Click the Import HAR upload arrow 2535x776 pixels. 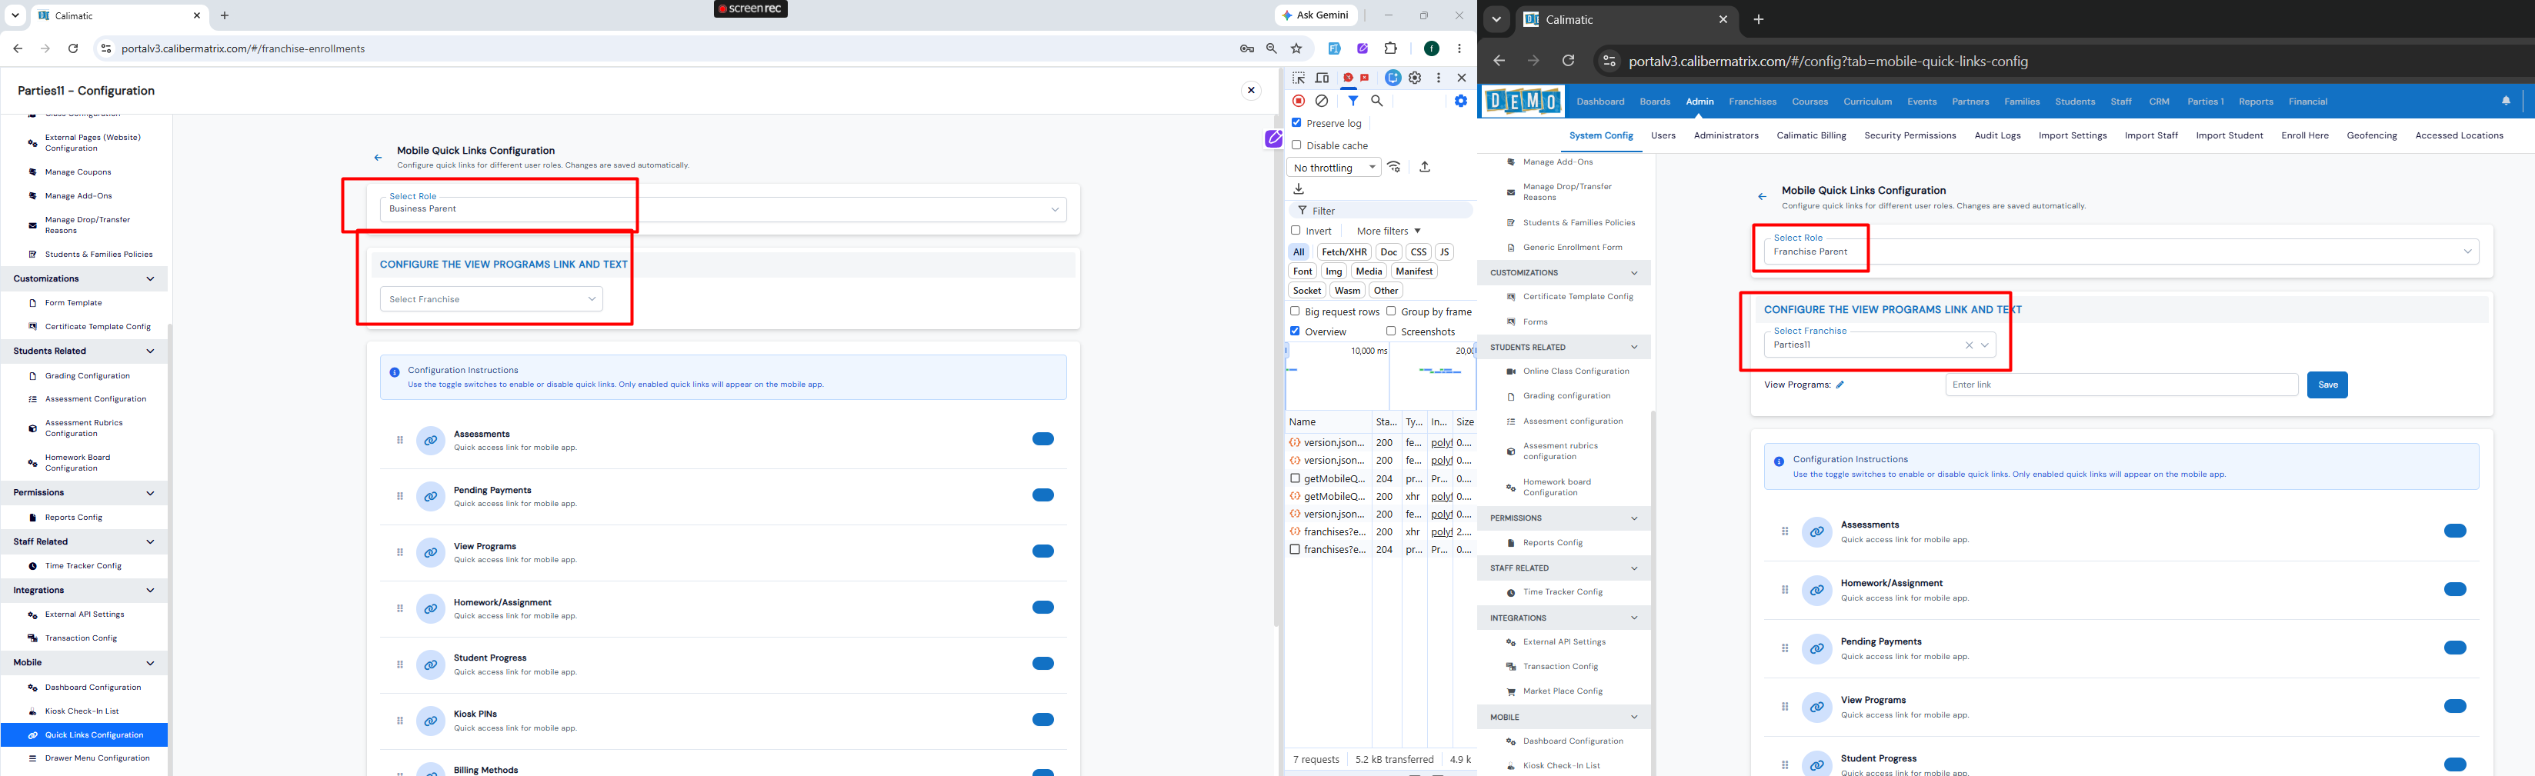pos(1424,167)
